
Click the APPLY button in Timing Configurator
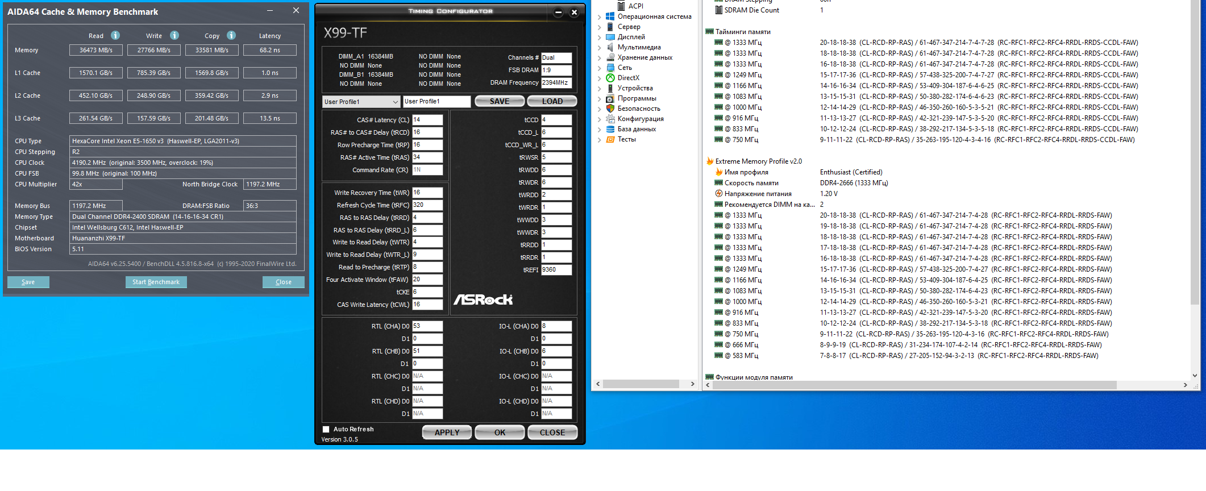tap(447, 432)
